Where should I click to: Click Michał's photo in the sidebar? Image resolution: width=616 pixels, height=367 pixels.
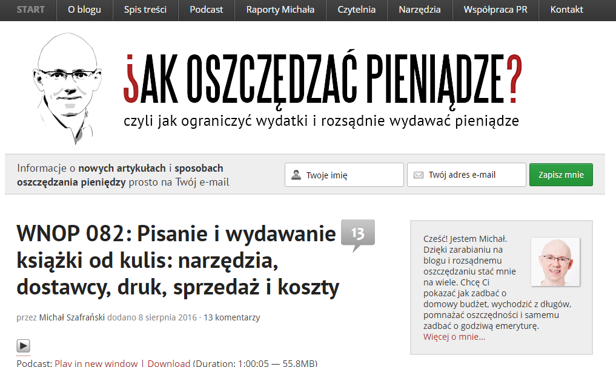pos(555,262)
